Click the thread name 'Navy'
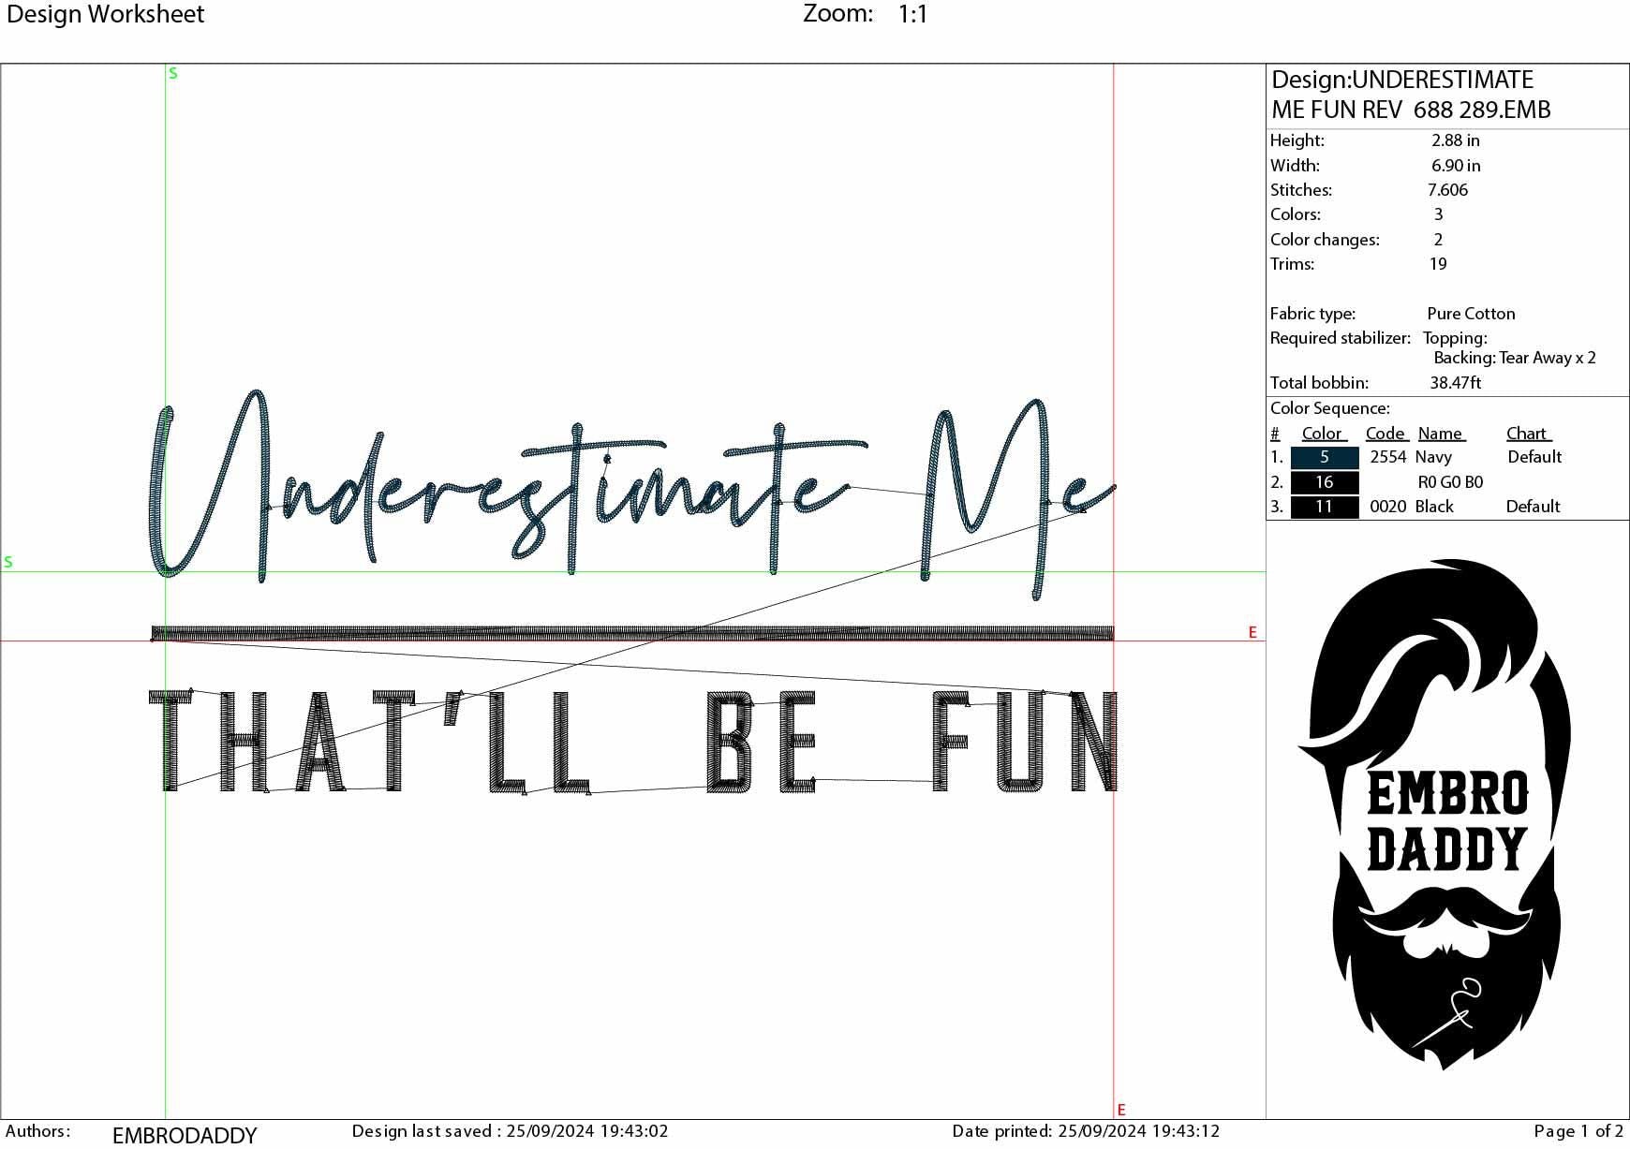The height and width of the screenshot is (1149, 1630). [1433, 457]
